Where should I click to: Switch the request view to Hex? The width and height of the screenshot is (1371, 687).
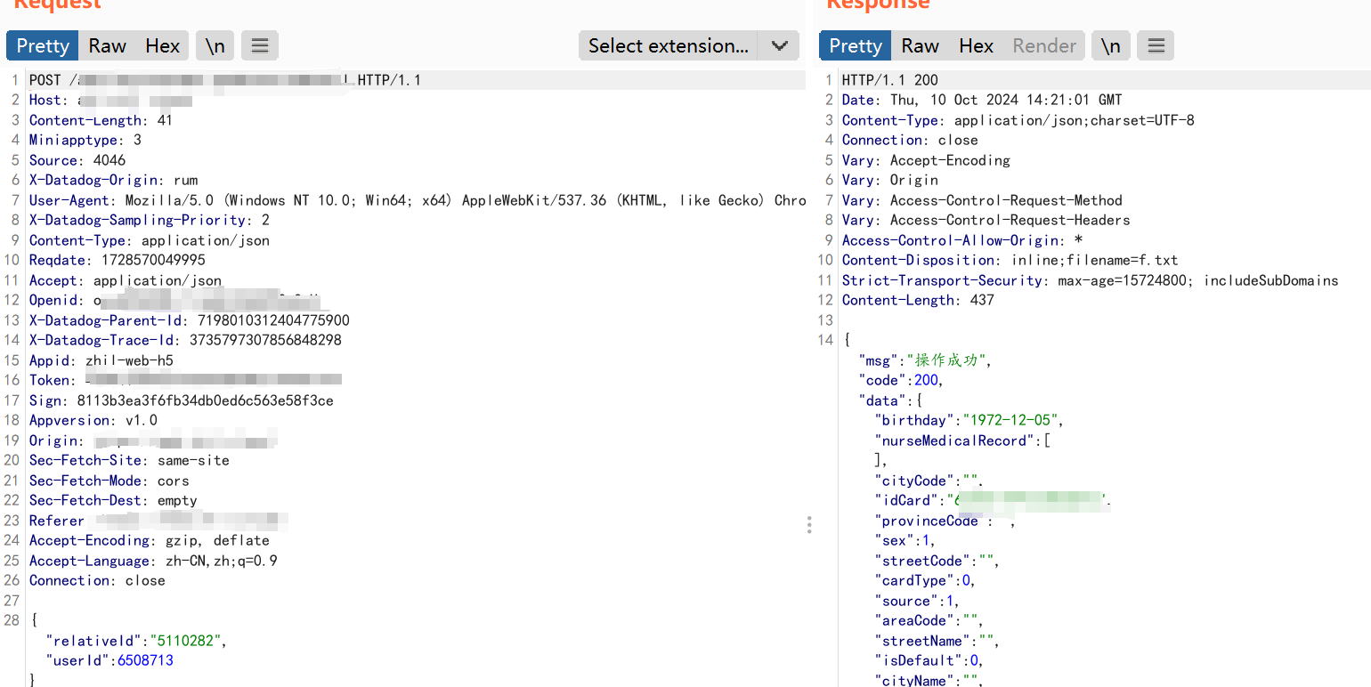(163, 45)
